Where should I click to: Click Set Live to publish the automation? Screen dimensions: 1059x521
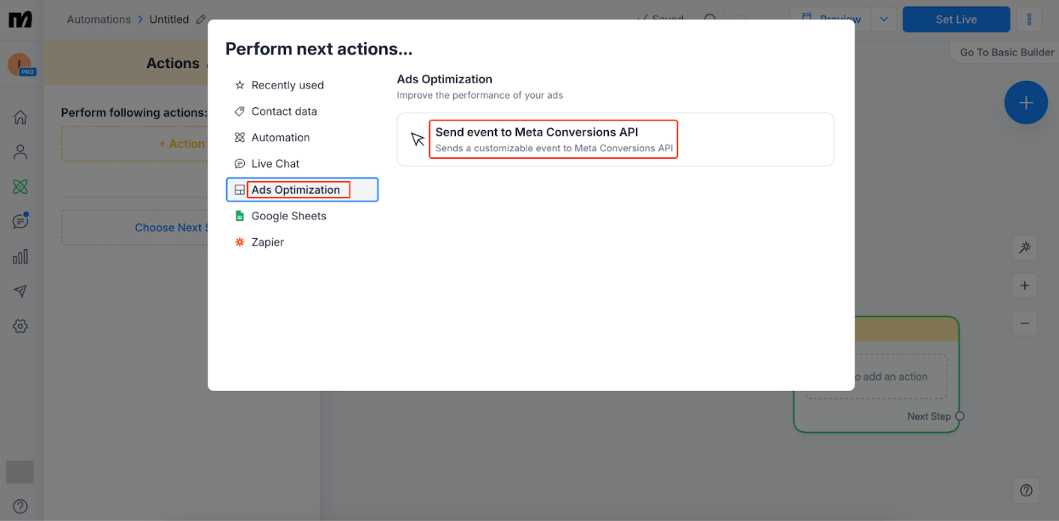pos(956,19)
